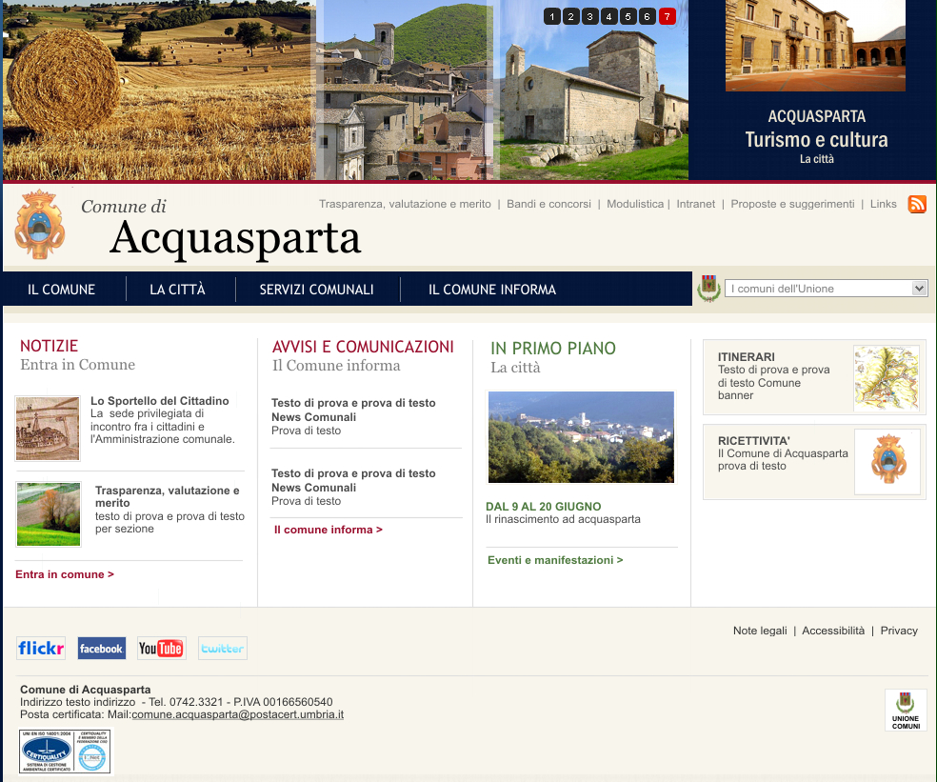The image size is (937, 782).
Task: Open the IL COMUNE menu
Action: pyautogui.click(x=61, y=290)
